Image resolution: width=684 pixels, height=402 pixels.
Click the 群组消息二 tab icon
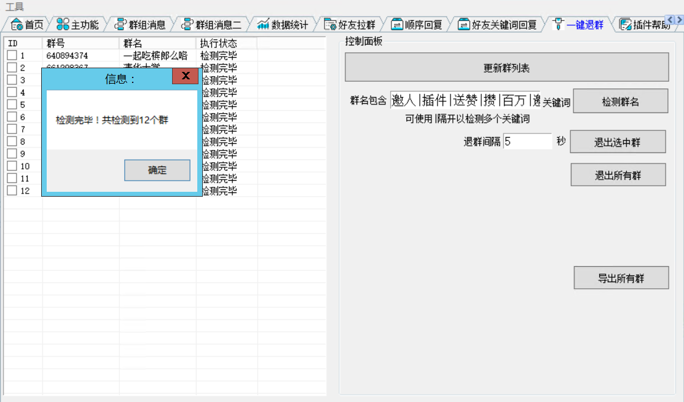(x=187, y=25)
